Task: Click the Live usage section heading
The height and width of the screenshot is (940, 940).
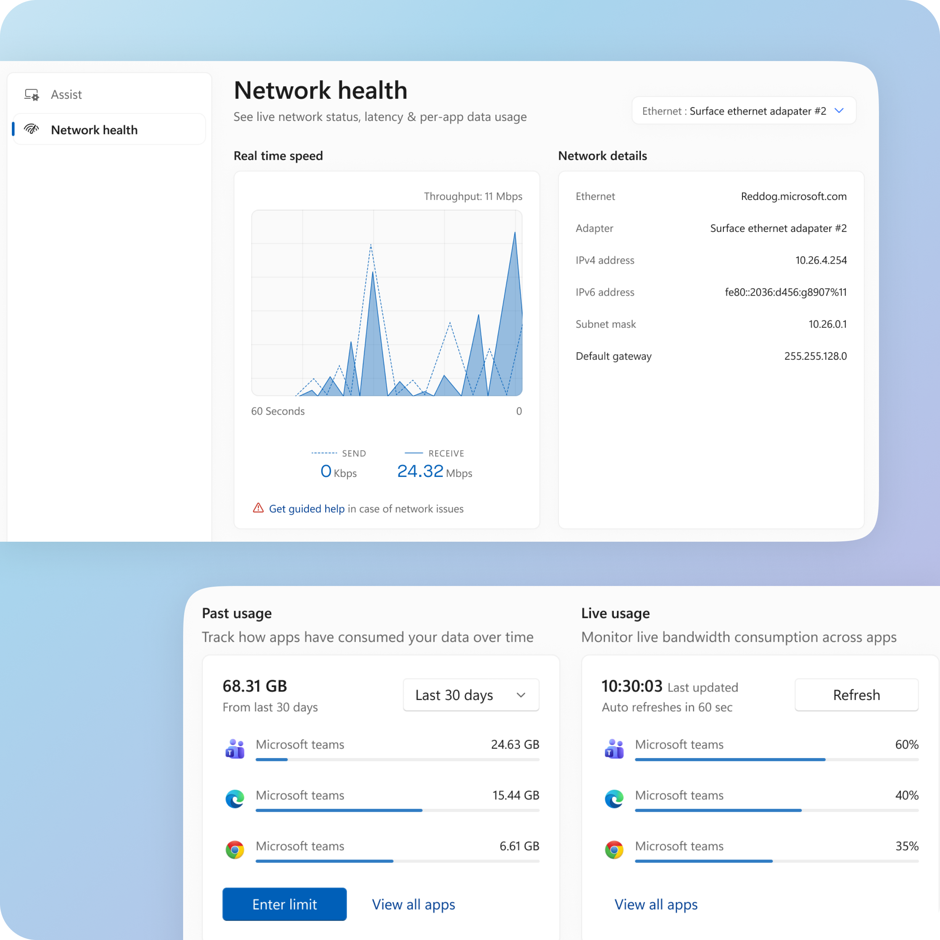Action: tap(615, 613)
